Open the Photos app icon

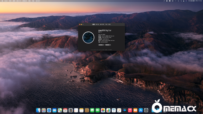tap(103, 110)
